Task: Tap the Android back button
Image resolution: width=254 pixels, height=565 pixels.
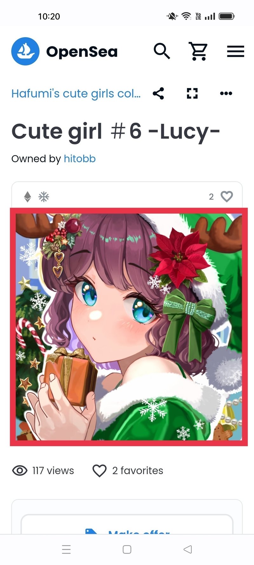Action: (188, 549)
